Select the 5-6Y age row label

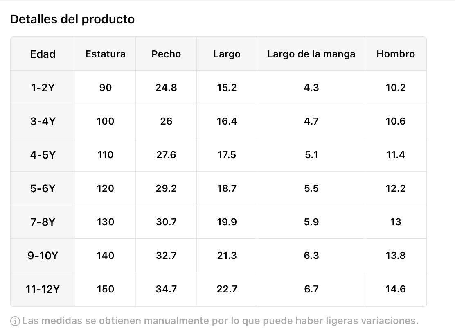[x=43, y=188]
